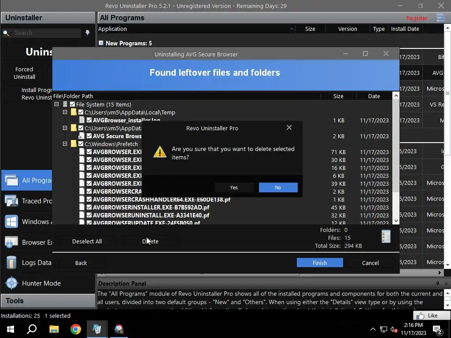Uncheck the 71 KB AVGBROWSER.EXE prefetch checkbox
The image size is (451, 338).
coord(89,152)
